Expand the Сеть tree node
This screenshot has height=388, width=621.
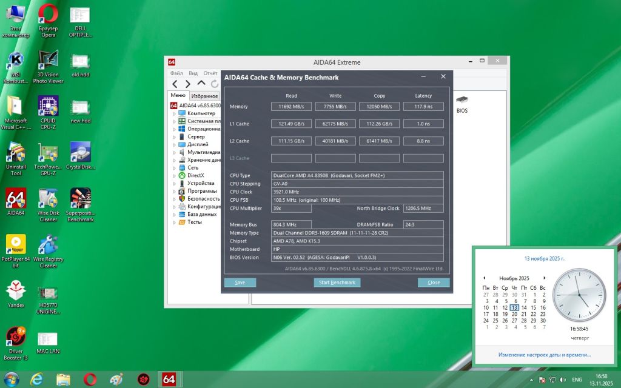174,168
